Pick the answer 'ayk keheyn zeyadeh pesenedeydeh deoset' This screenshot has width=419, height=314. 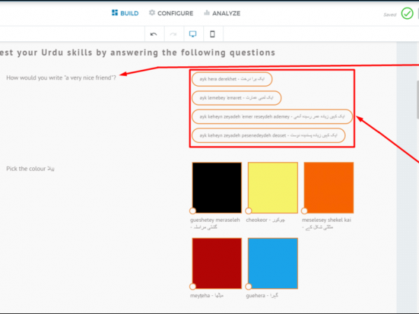click(268, 135)
